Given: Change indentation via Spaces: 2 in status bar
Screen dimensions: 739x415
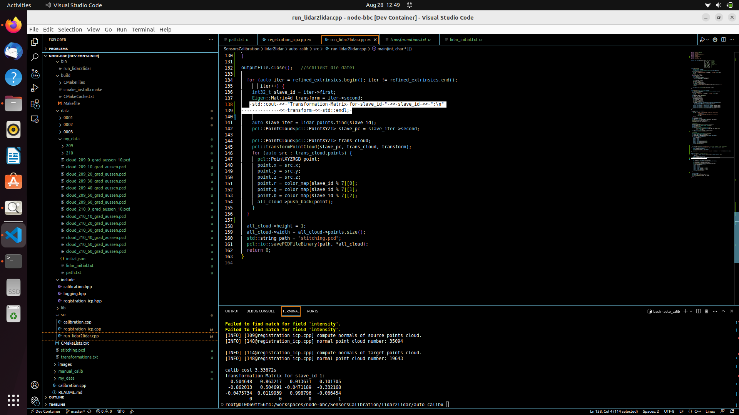Looking at the screenshot, I should click(x=651, y=411).
